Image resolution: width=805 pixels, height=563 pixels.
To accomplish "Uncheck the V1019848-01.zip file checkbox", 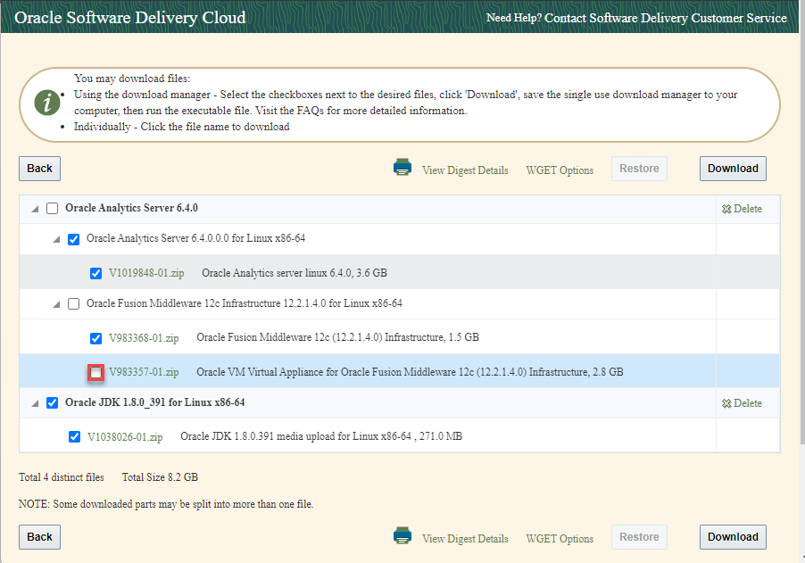I will coord(95,273).
